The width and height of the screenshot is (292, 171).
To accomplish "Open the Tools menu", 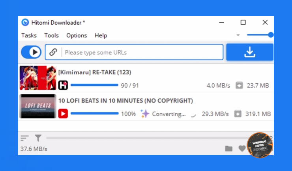I will (51, 35).
